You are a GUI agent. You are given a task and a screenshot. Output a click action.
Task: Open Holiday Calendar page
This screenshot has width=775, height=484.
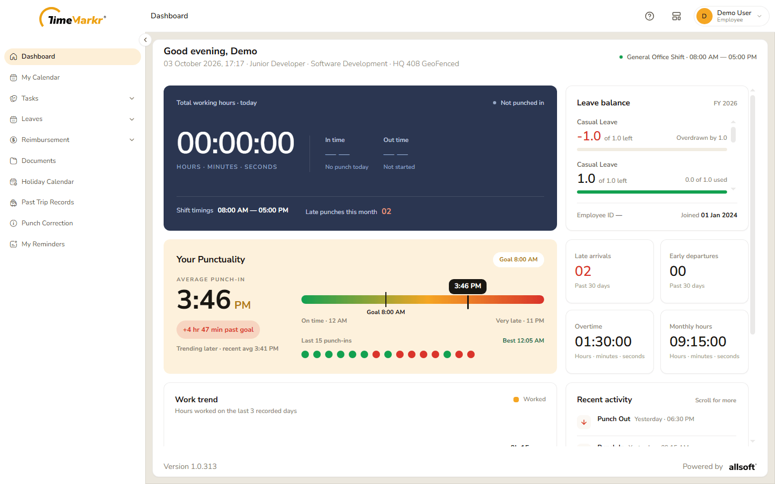click(x=73, y=182)
